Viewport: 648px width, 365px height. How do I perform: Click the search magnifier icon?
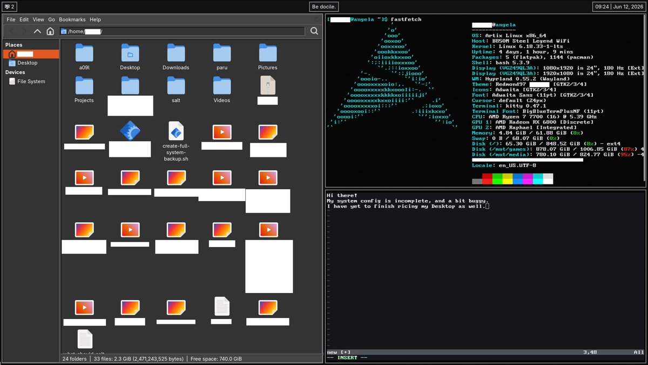314,31
